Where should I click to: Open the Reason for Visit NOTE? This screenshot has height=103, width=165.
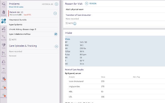coord(69,23)
